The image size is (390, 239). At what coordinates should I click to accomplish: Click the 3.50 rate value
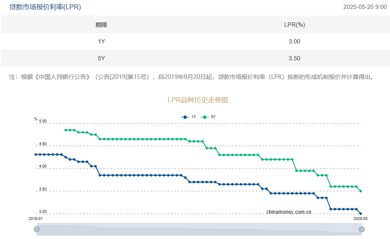tap(295, 58)
